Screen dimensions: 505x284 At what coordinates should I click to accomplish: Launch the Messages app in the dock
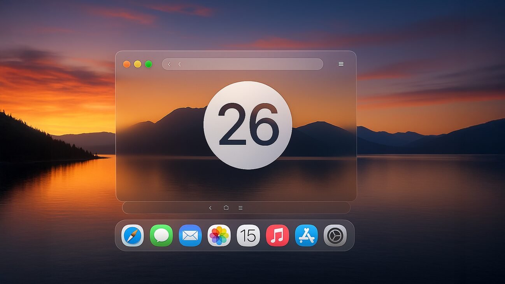pos(161,235)
